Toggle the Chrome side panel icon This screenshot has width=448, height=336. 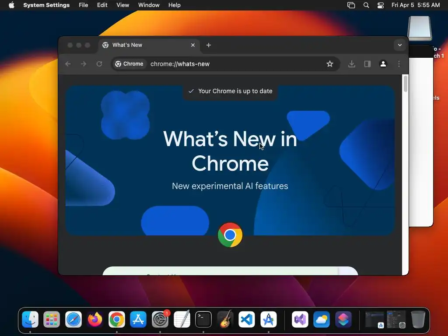367,64
